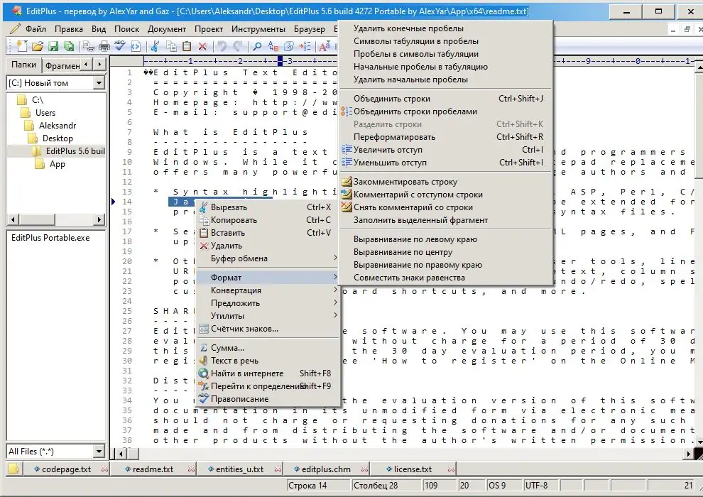
Task: Open Print Preview from the toolbar
Action: (x=89, y=45)
